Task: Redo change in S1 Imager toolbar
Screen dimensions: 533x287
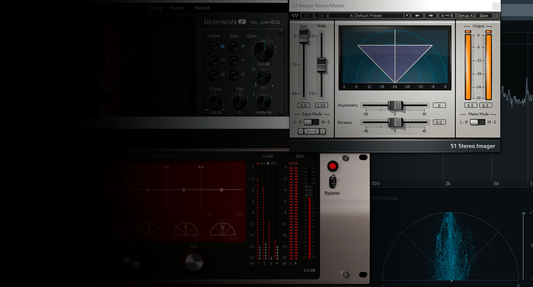Action: pos(321,16)
